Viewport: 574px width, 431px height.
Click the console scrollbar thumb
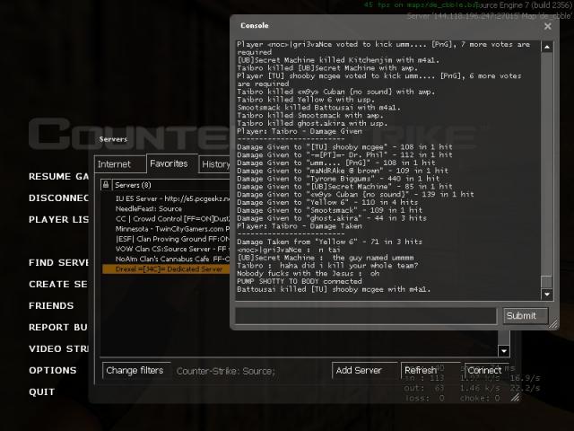(547, 282)
